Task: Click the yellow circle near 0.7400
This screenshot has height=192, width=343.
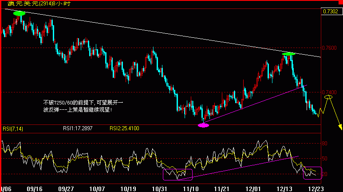Action: 328,97
